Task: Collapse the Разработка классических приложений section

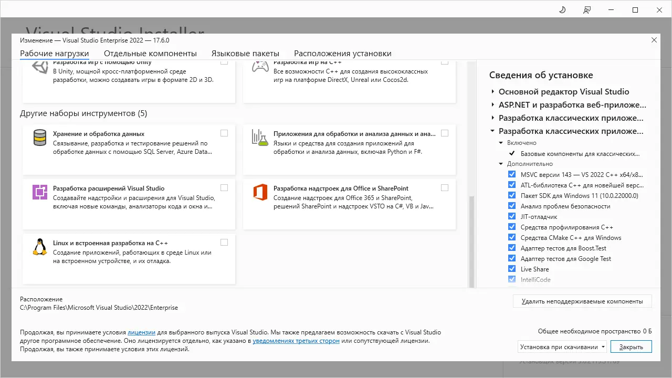Action: (492, 131)
